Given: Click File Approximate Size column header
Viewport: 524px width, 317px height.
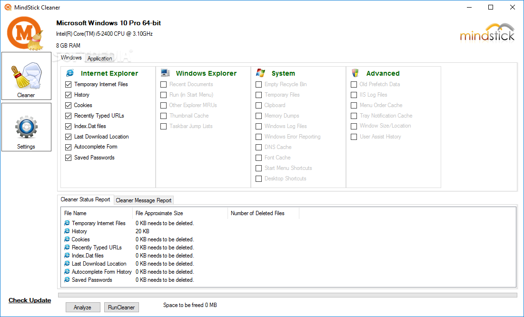Looking at the screenshot, I should click(x=180, y=213).
